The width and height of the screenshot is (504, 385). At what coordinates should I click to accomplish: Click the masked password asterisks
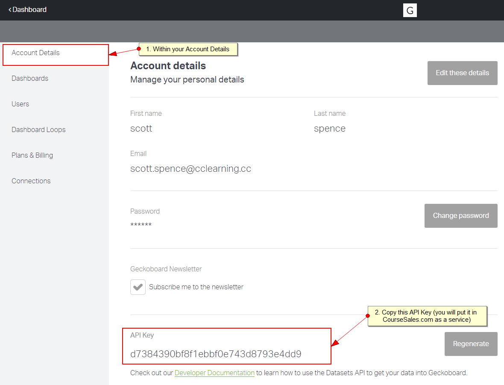click(141, 225)
